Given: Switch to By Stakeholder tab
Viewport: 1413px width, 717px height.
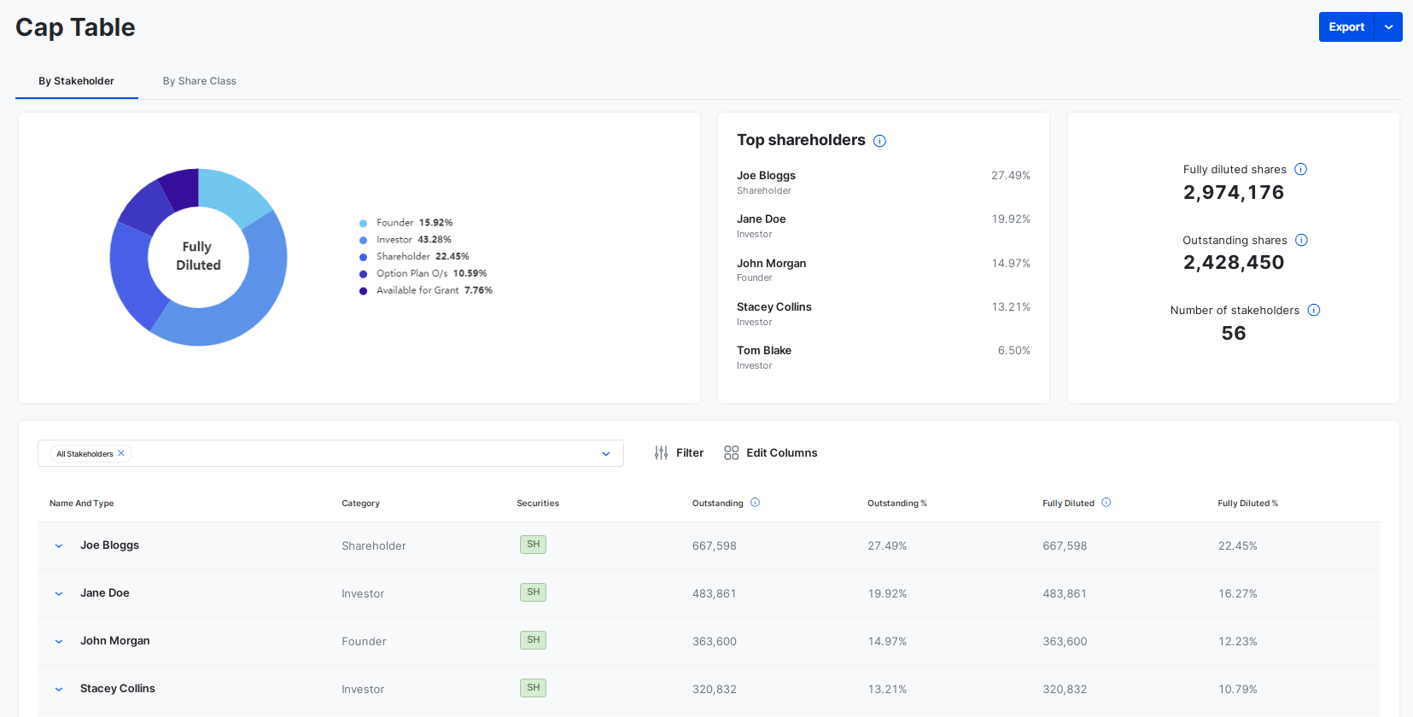Looking at the screenshot, I should point(76,81).
